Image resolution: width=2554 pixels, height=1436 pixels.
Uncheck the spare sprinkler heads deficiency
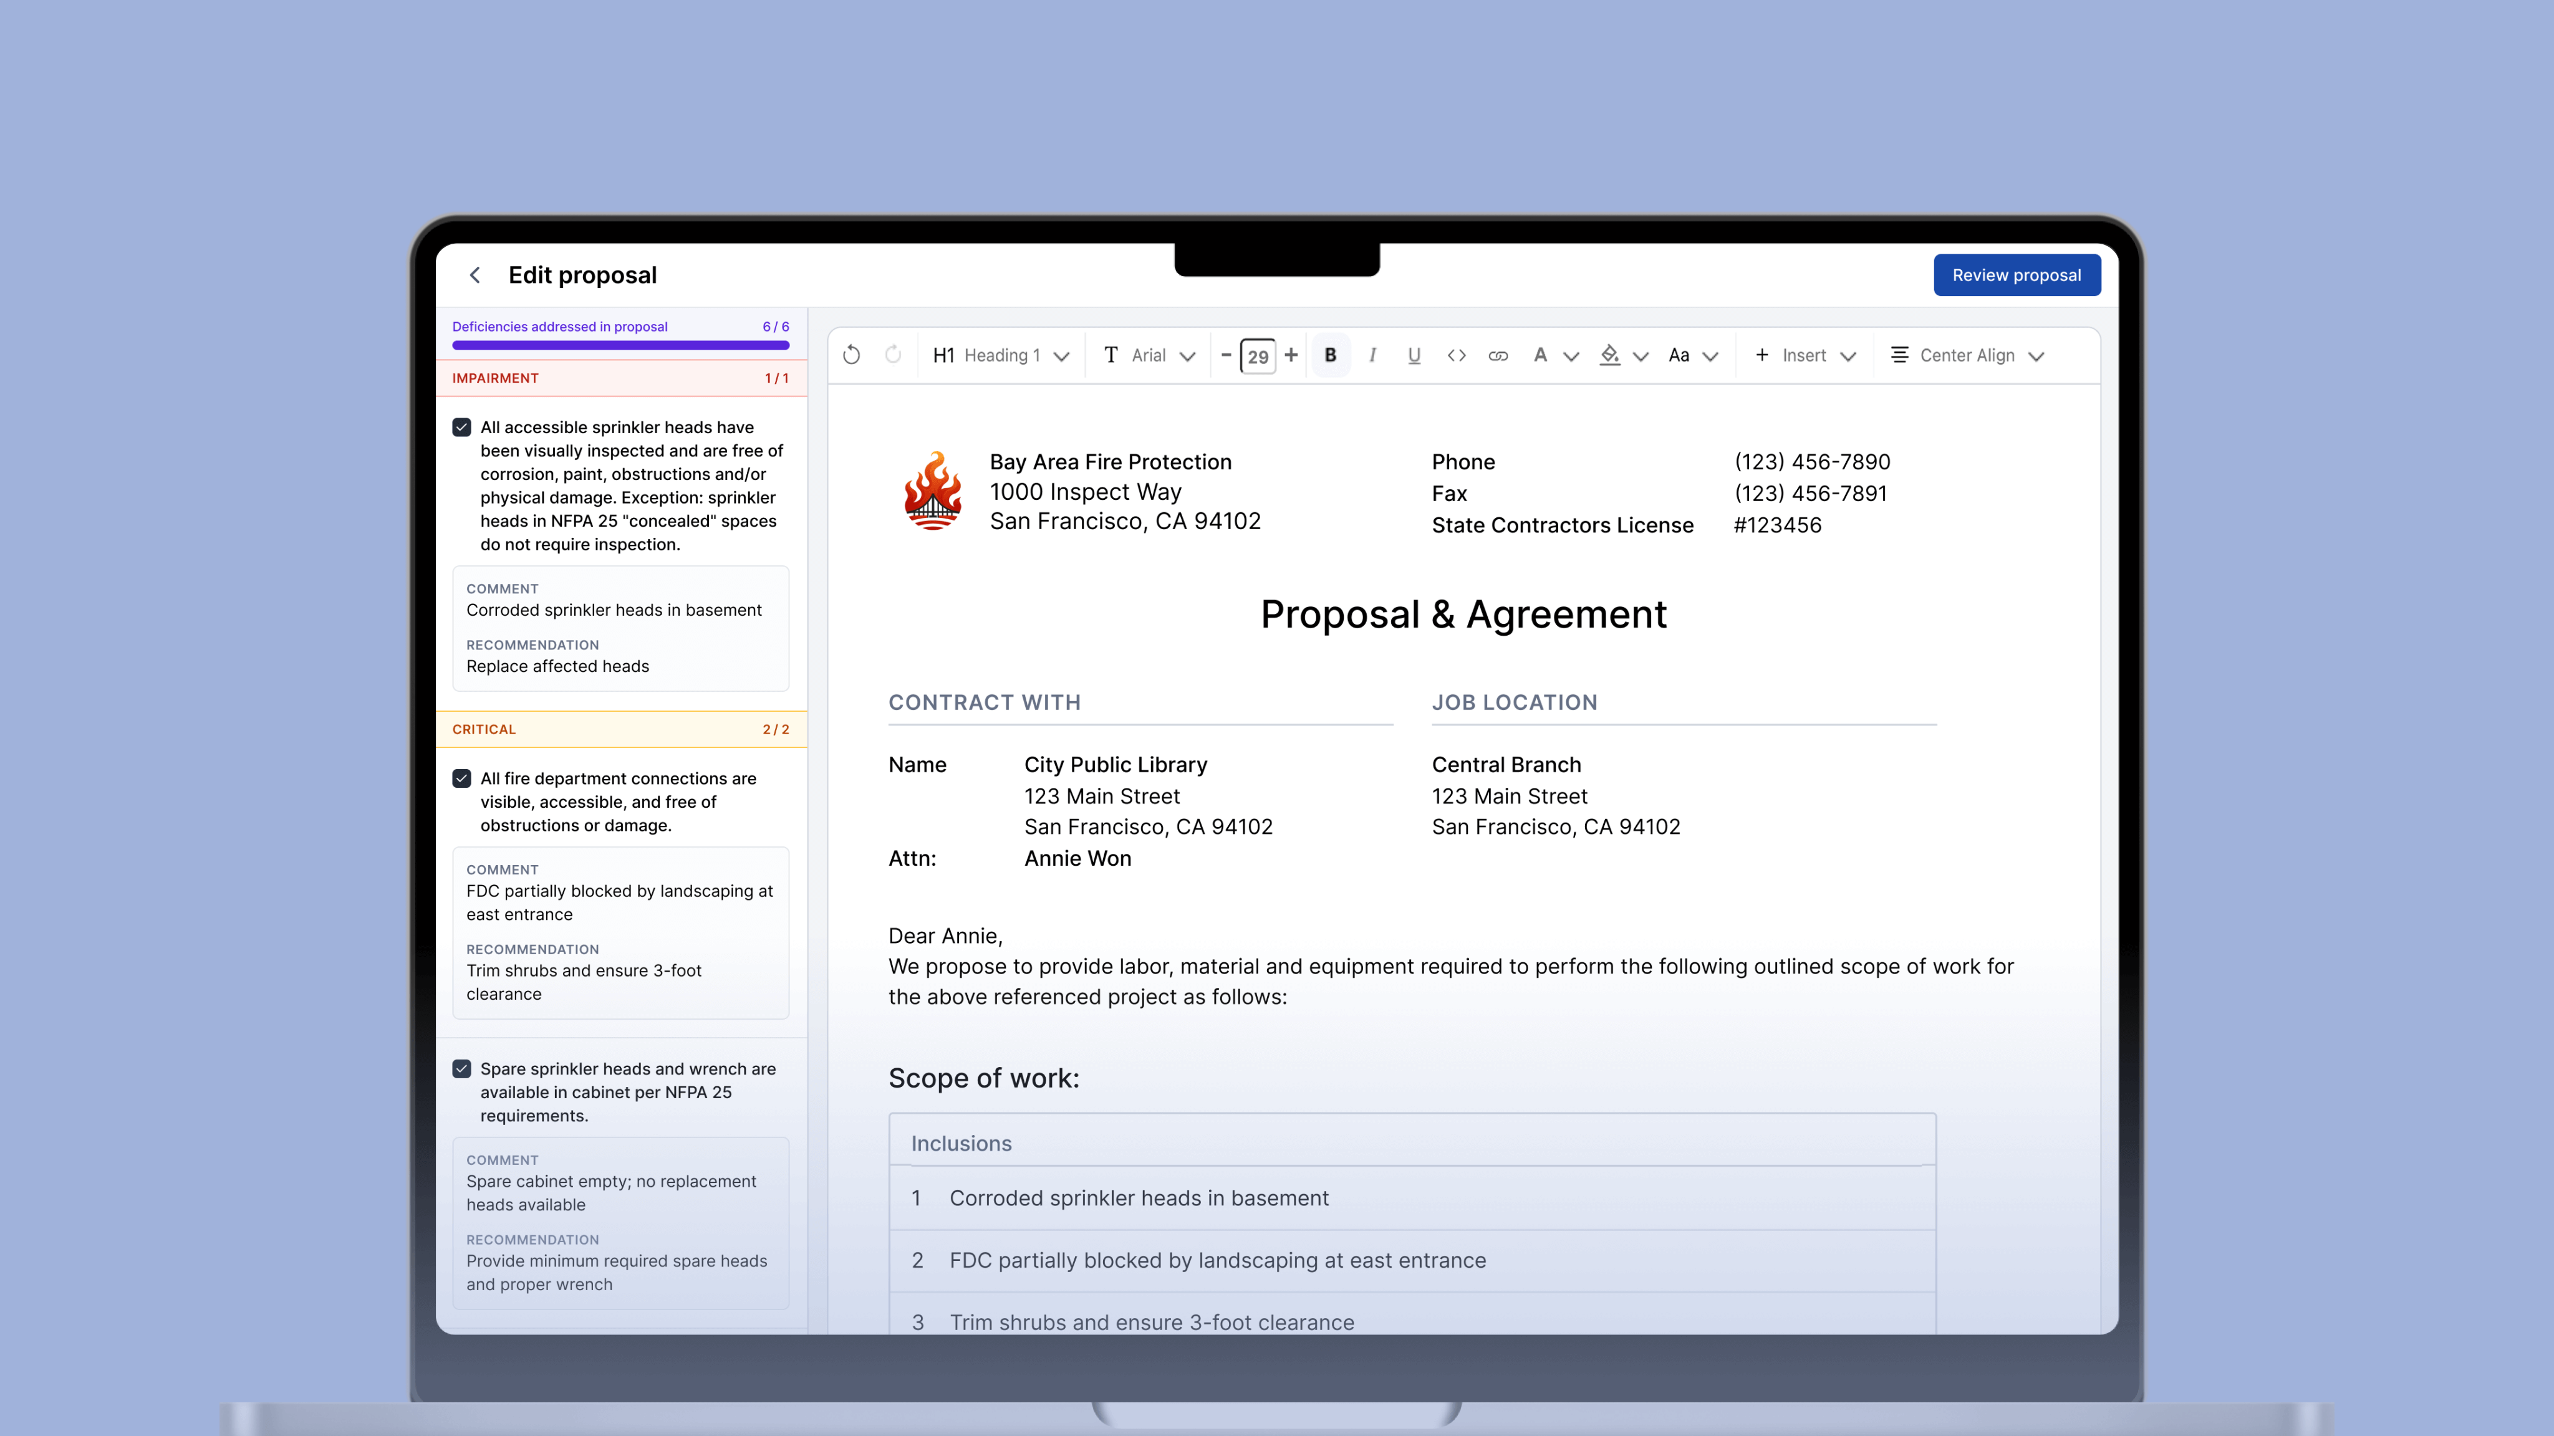pos(462,1068)
